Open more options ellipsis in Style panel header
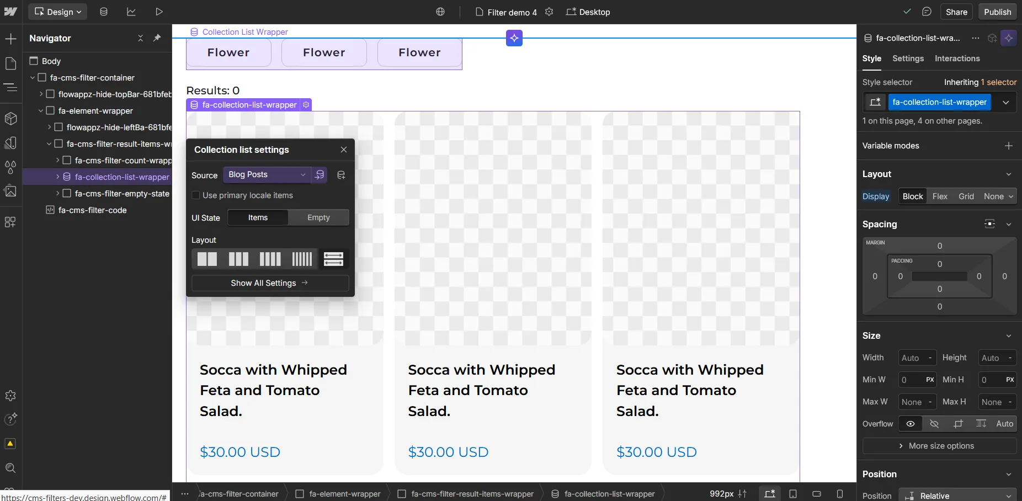1022x501 pixels. (976, 38)
